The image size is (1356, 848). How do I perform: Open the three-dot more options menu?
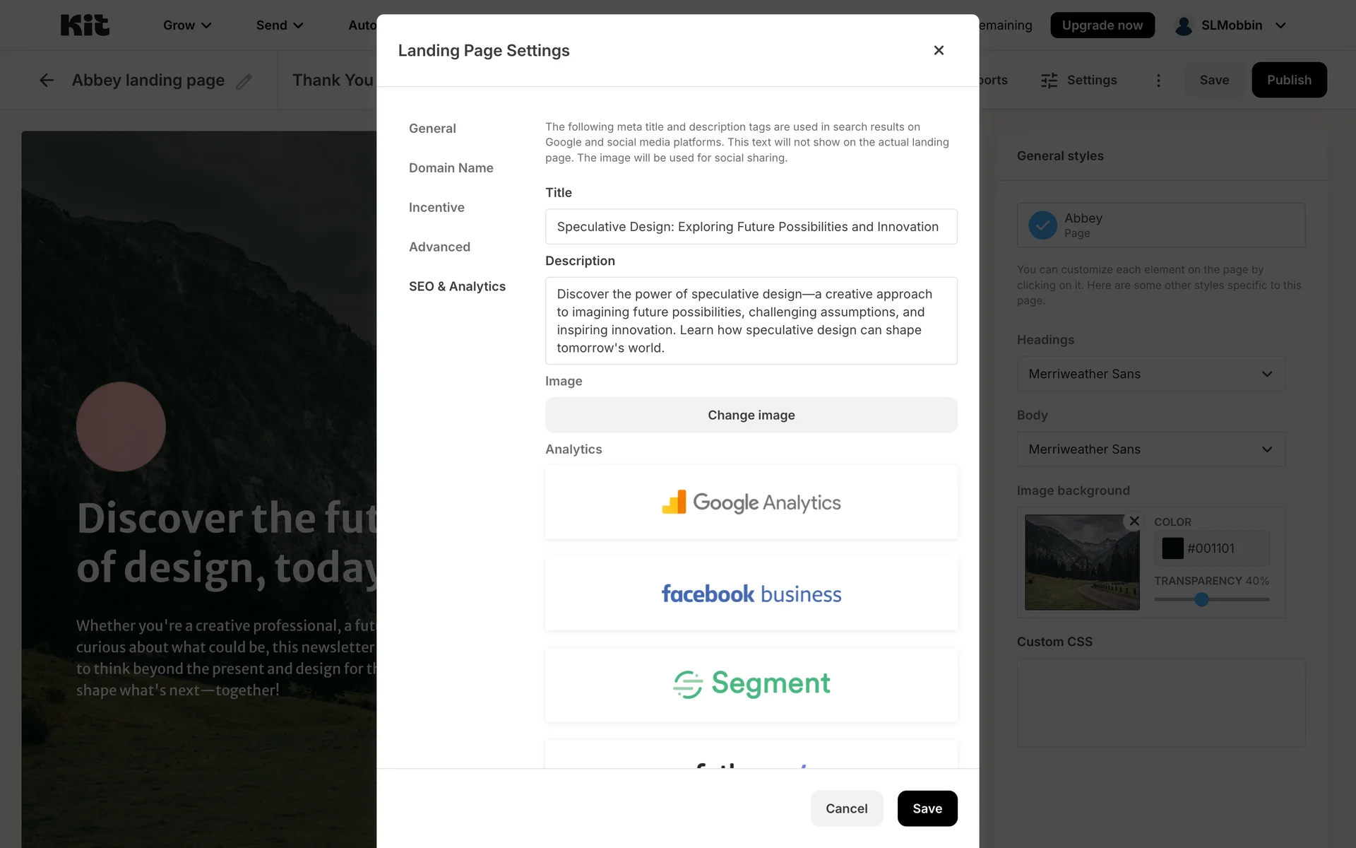click(1158, 81)
